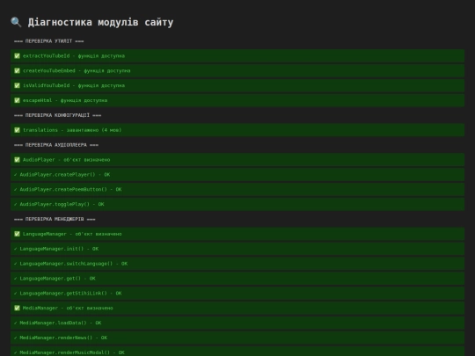Click the 'LanguageManager.getStihiLink() - OK' row

pyautogui.click(x=237, y=293)
